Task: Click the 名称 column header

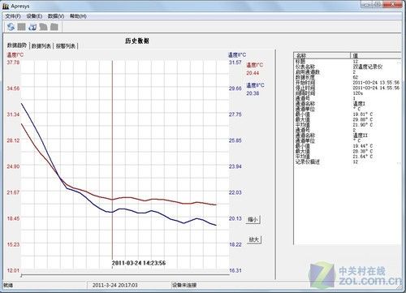Action: (322, 55)
